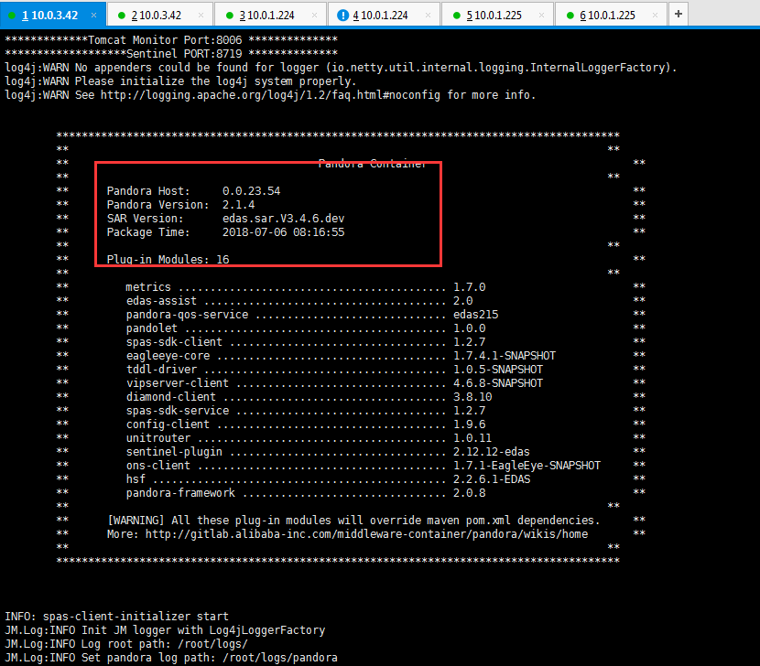This screenshot has height=666, width=760.
Task: Click the hsf module name
Action: [x=136, y=479]
